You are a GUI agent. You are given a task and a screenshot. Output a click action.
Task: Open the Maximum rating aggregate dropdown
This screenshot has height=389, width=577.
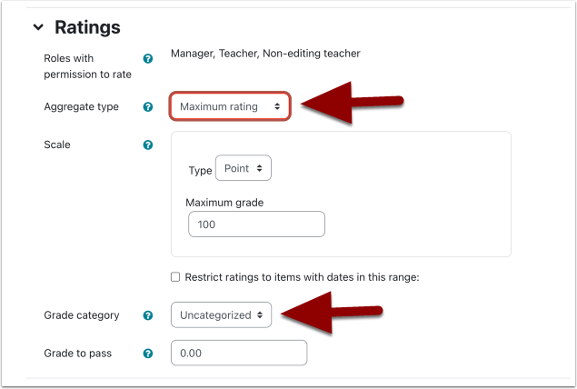click(x=230, y=107)
